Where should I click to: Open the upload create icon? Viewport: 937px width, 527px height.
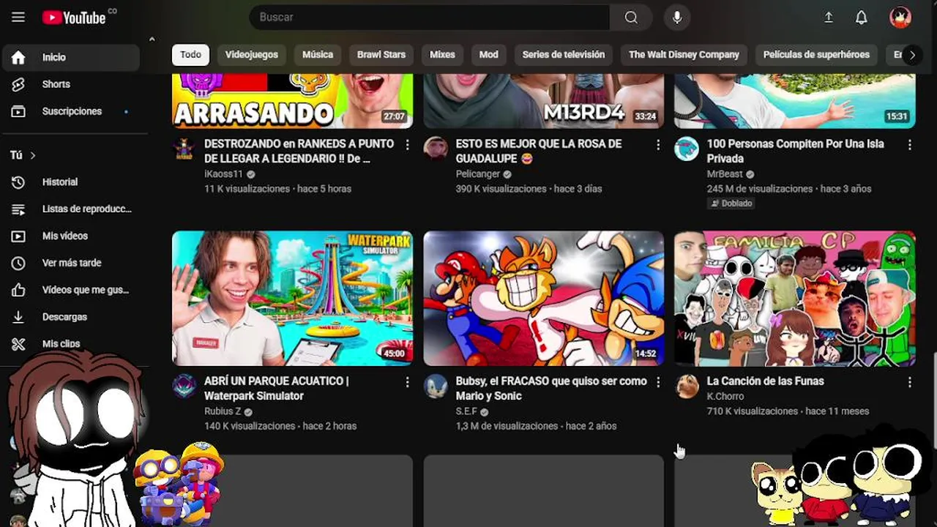829,18
